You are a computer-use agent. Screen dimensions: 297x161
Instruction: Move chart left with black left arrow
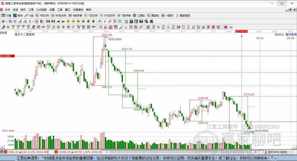58,21
